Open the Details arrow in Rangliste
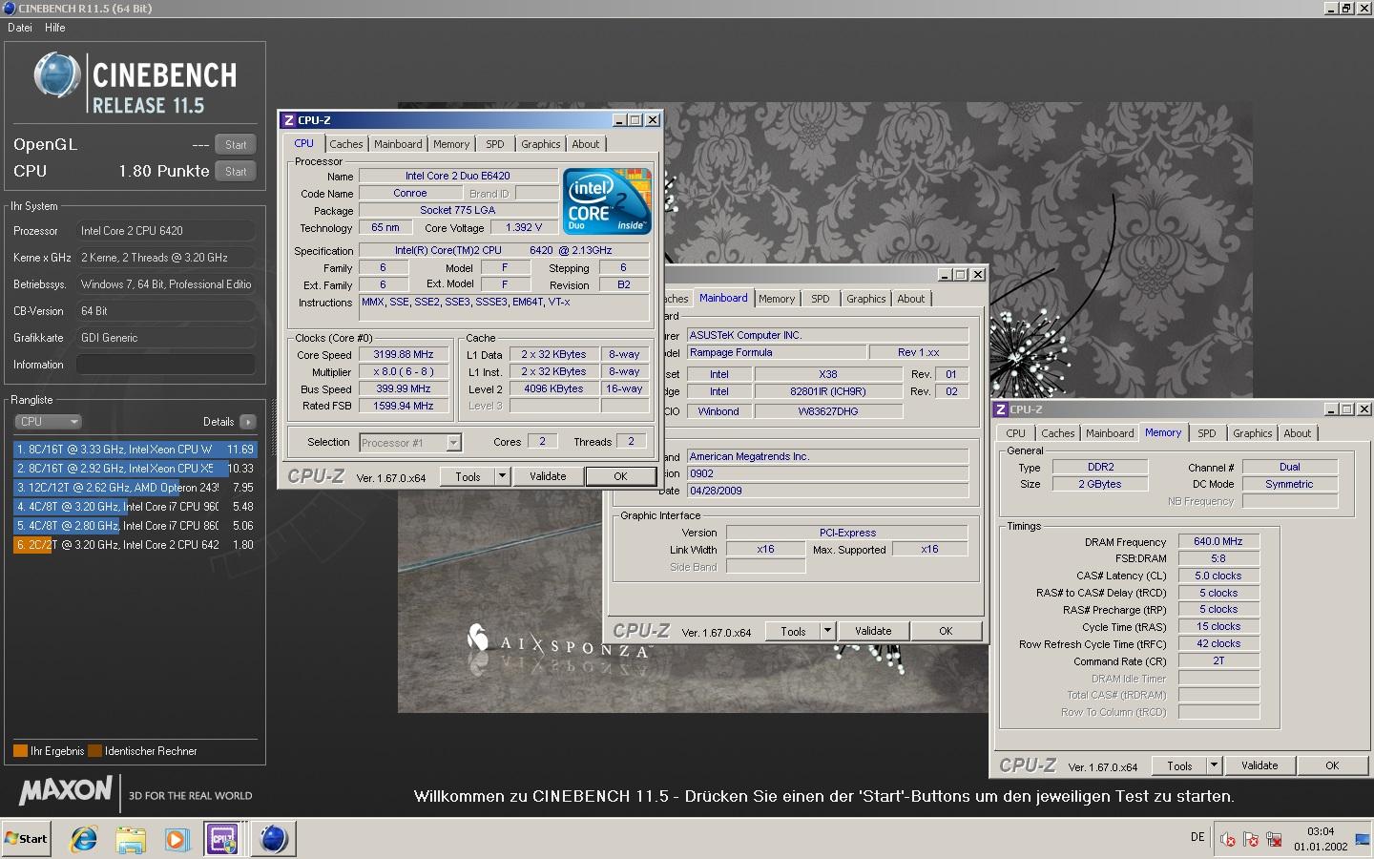1374x859 pixels. 248,422
